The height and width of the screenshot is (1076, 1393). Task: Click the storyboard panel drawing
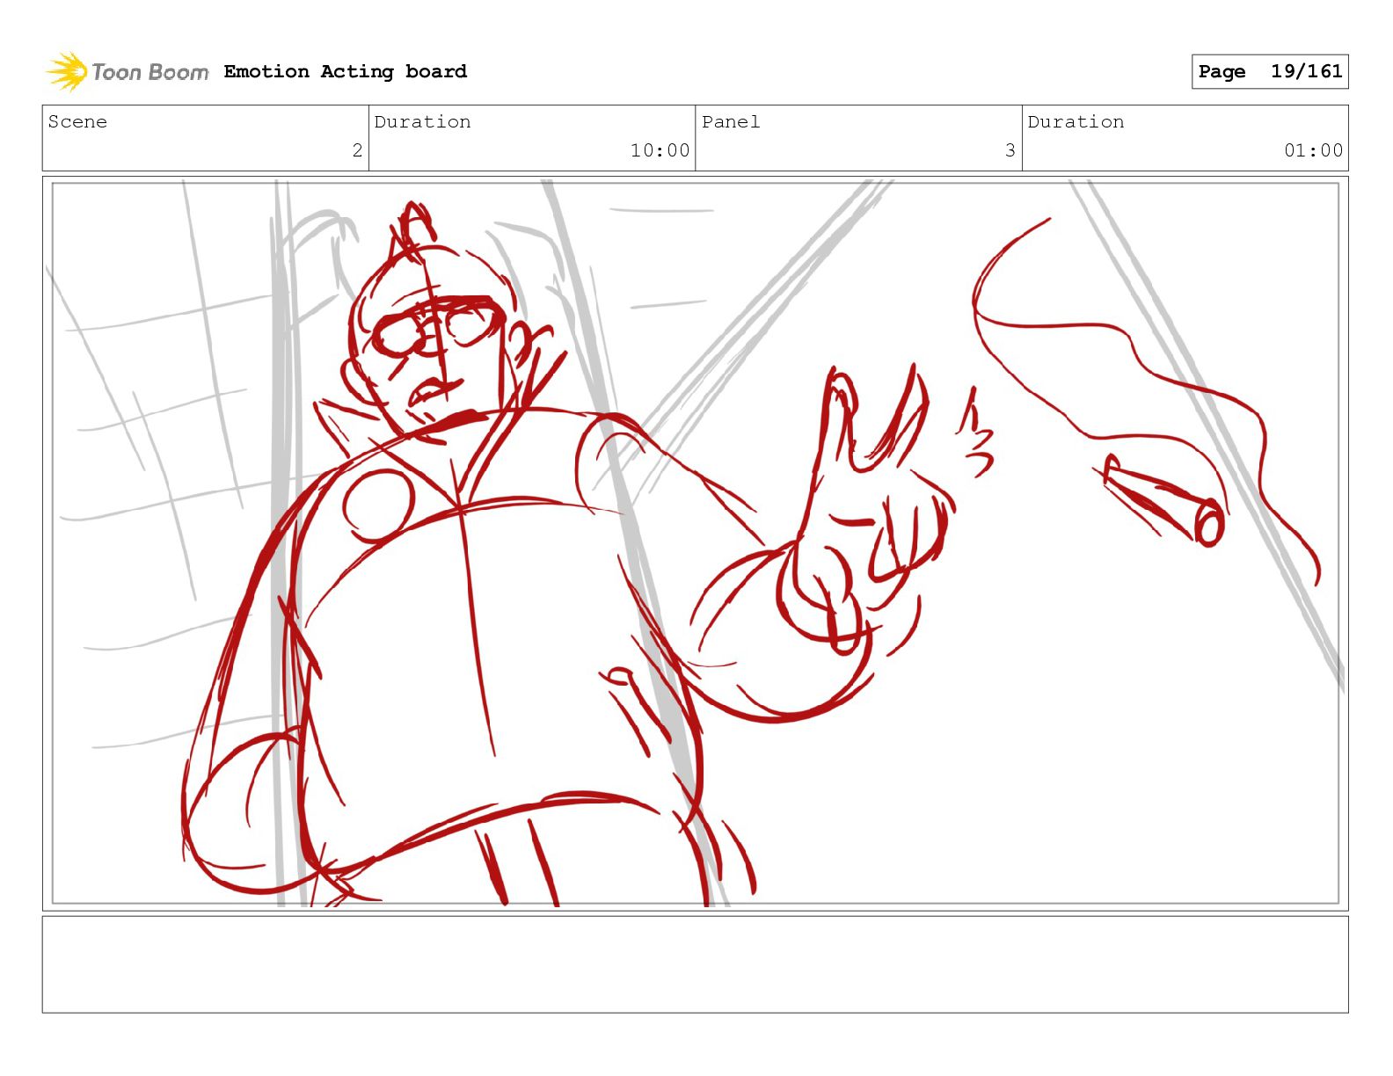[696, 543]
